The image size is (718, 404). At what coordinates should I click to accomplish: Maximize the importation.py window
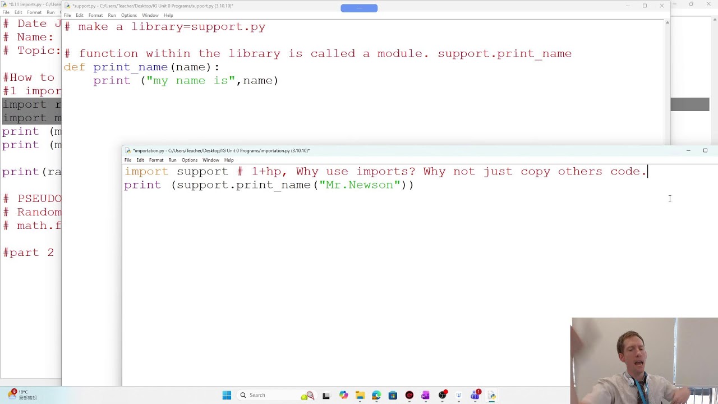pyautogui.click(x=705, y=150)
